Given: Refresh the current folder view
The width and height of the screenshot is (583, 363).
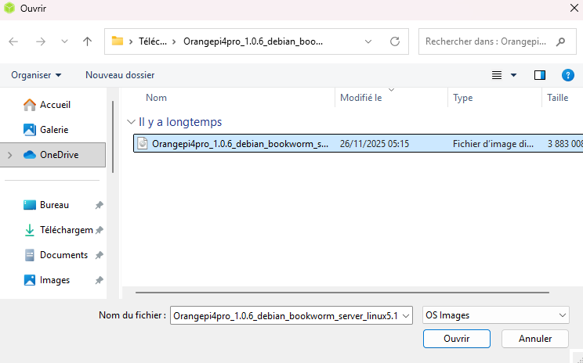Looking at the screenshot, I should 395,41.
